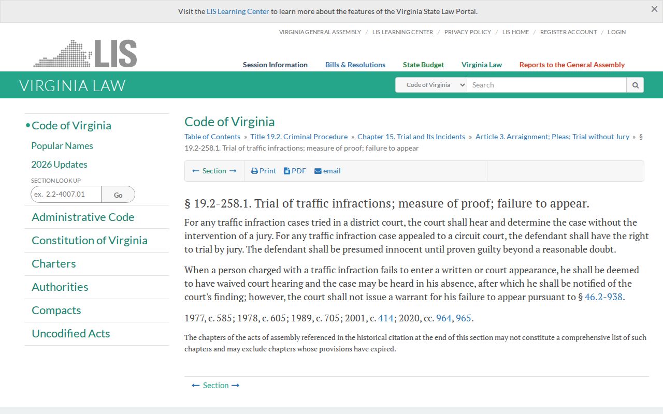Open chapter 964 acts link
This screenshot has height=414, width=663.
coord(444,318)
